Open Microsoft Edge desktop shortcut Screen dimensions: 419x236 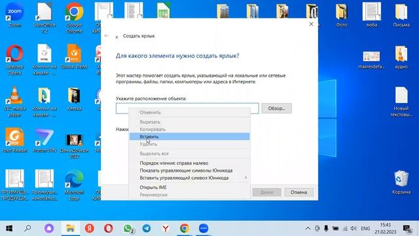[x=74, y=185]
